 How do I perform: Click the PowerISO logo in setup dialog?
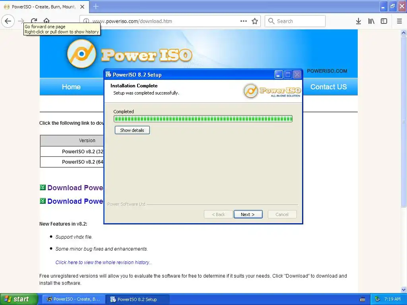pyautogui.click(x=272, y=91)
